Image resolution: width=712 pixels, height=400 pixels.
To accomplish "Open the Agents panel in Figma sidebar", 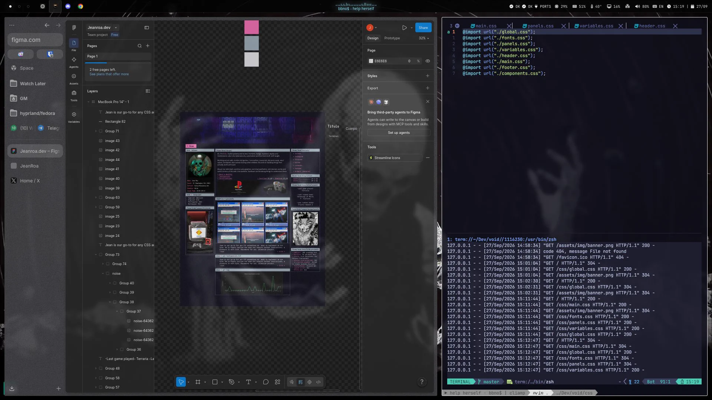I will pos(74,62).
